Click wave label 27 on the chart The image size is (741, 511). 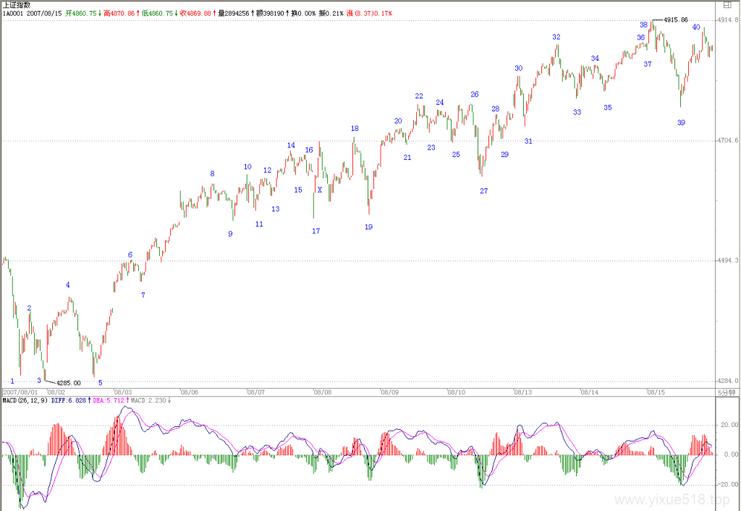coord(484,191)
